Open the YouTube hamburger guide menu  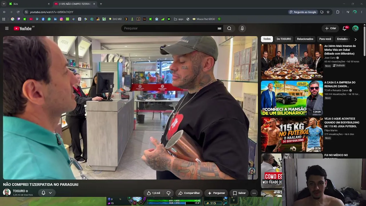click(x=7, y=28)
